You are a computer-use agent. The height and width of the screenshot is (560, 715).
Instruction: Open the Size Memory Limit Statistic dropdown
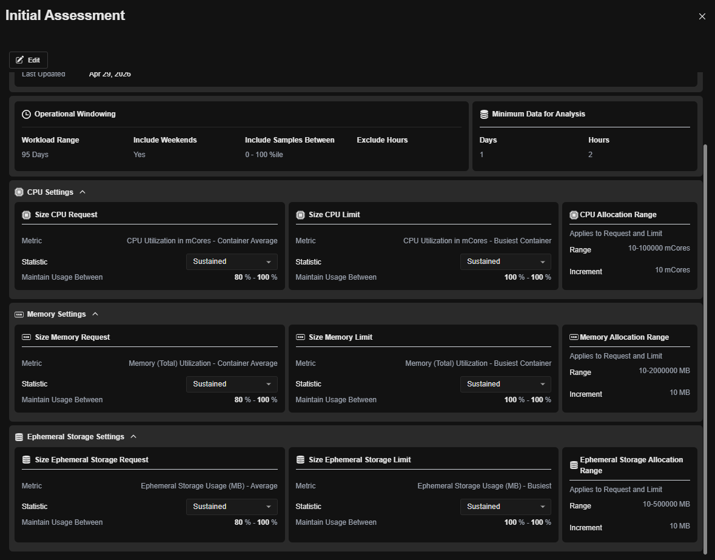point(505,384)
